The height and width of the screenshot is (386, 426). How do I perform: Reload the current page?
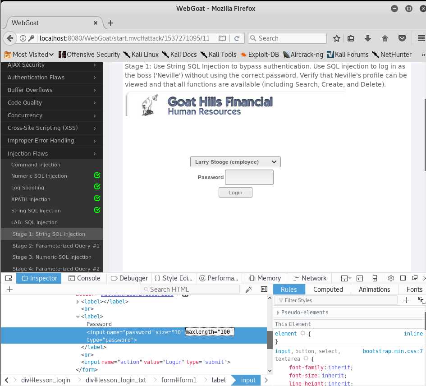237,38
